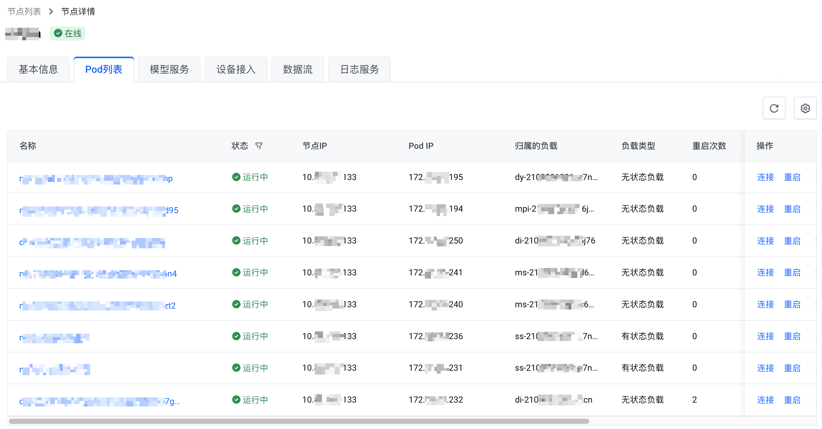
Task: Click workload ending 'j76' cell
Action: click(x=555, y=241)
